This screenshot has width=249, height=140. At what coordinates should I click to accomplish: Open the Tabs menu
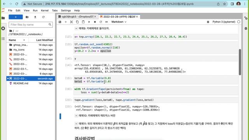coord(54,10)
